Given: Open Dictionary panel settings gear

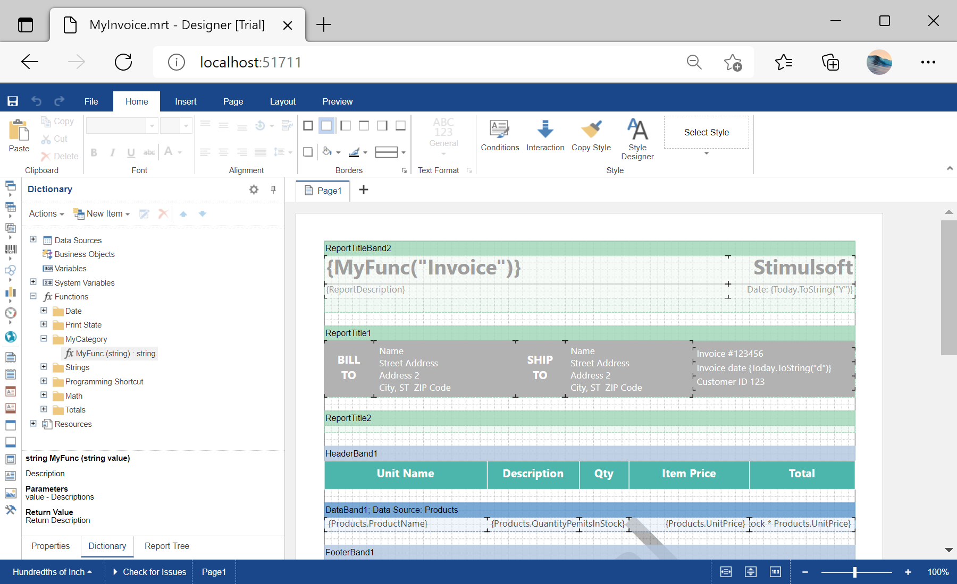Looking at the screenshot, I should coord(254,189).
